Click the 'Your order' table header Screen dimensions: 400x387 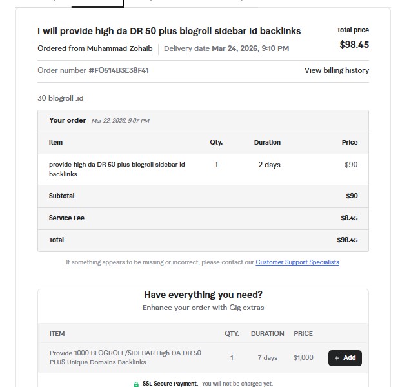click(x=68, y=120)
